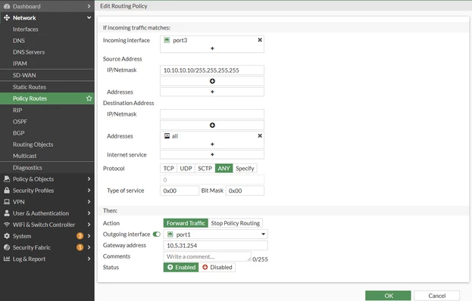Click the System gear icon
The height and width of the screenshot is (301, 472).
coord(7,236)
